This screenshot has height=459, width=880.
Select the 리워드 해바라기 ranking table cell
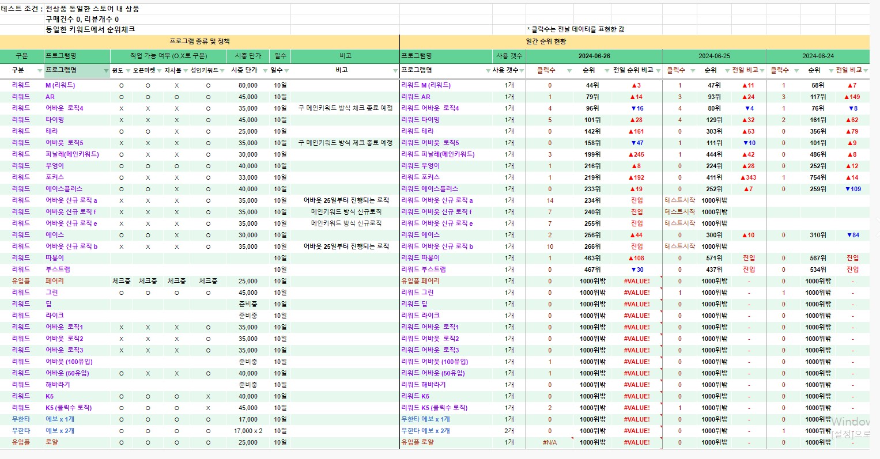tap(446, 385)
